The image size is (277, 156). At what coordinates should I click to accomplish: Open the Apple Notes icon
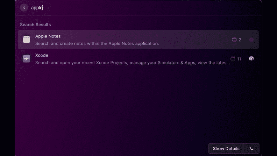pyautogui.click(x=26, y=39)
